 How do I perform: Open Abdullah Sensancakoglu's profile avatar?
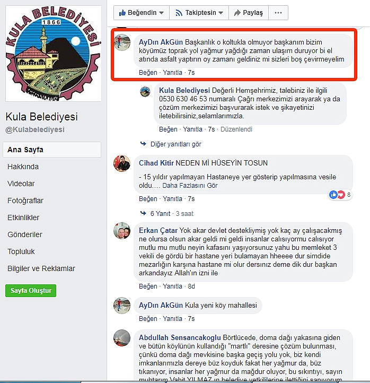122,338
